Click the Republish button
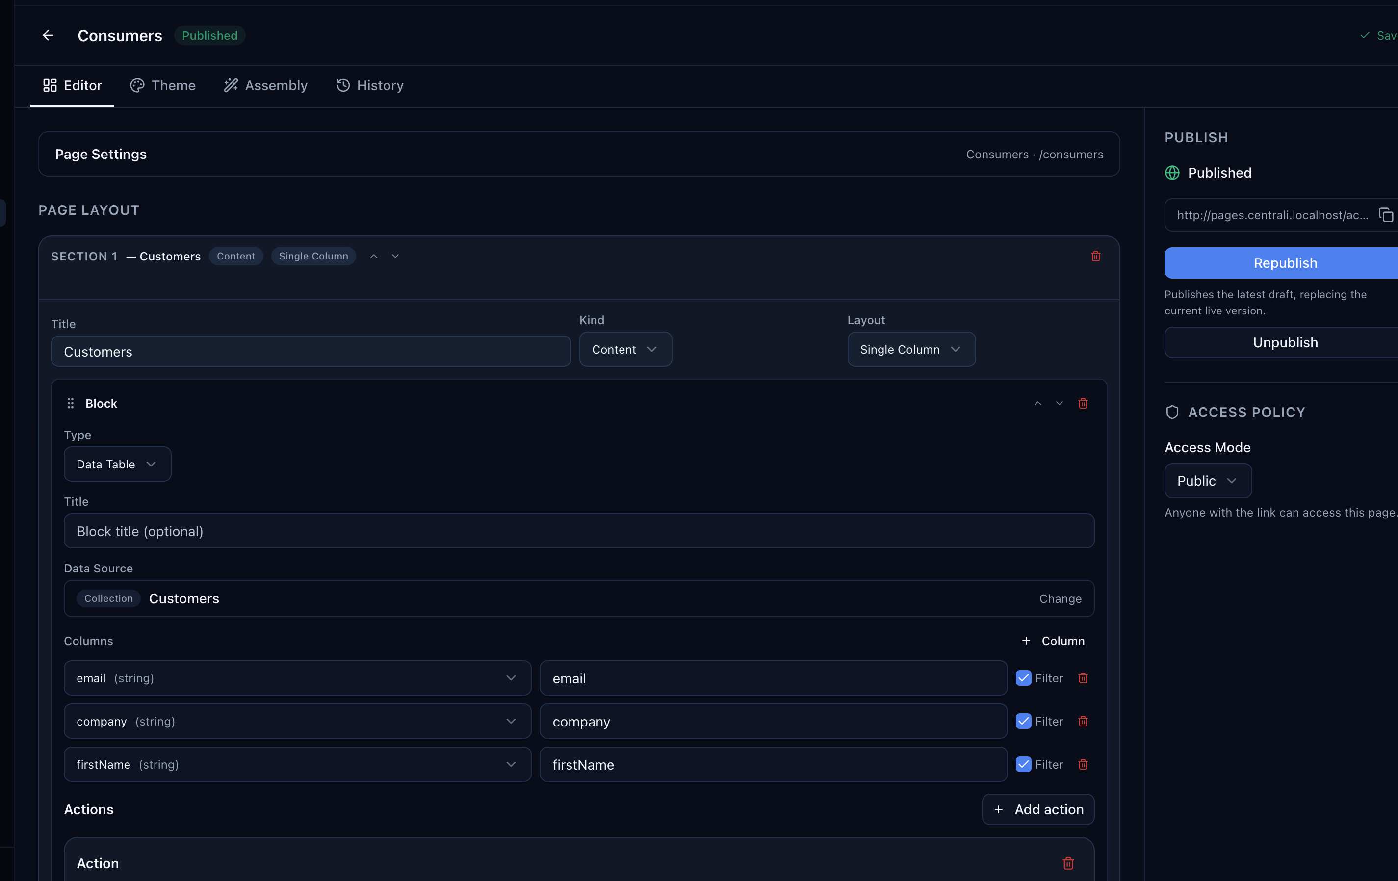1398x881 pixels. (x=1284, y=262)
